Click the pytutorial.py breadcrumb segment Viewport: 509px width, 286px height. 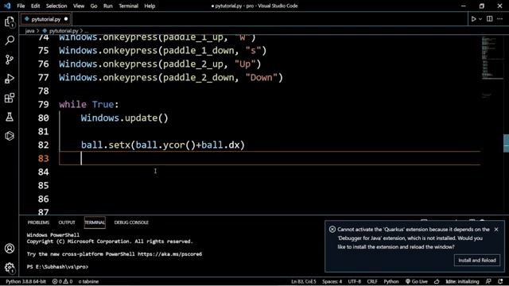click(64, 31)
